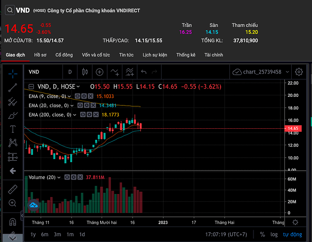Viewport: 312px width, 242px height.
Task: Expand VND, D, HOSE symbol dropdown
Action: tap(78, 87)
